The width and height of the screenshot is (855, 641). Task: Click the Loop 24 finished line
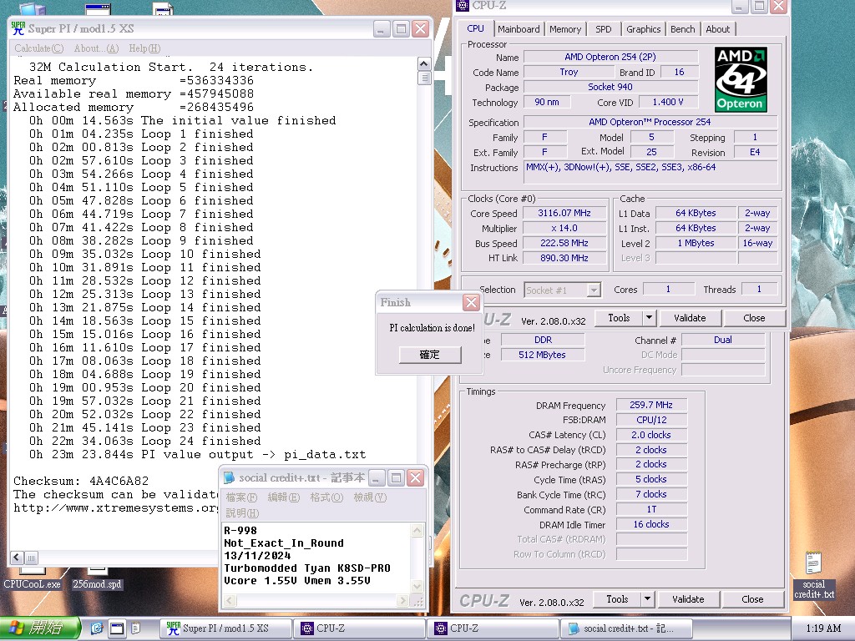144,441
